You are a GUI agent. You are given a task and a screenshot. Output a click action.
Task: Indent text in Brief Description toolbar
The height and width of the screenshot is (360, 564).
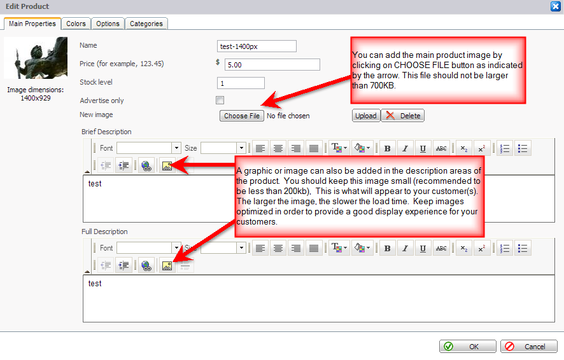tap(123, 165)
